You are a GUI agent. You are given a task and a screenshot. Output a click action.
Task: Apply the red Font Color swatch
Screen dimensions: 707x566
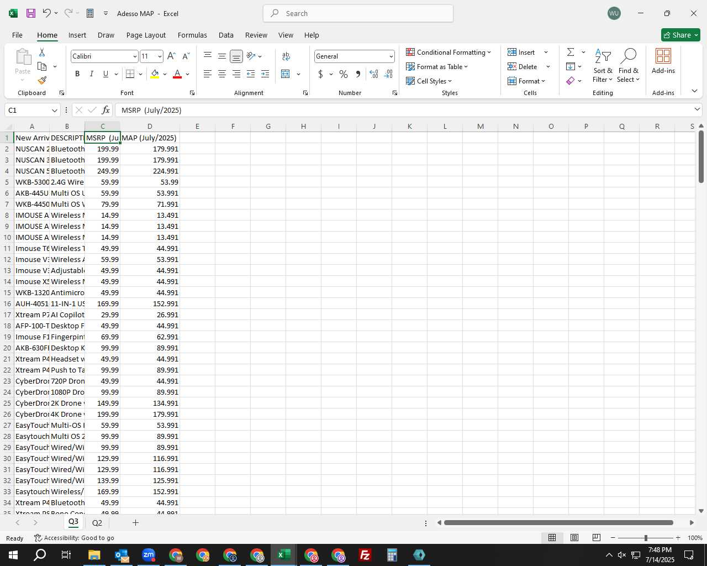[x=177, y=74]
